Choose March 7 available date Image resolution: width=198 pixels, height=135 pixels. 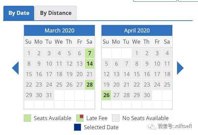90,53
